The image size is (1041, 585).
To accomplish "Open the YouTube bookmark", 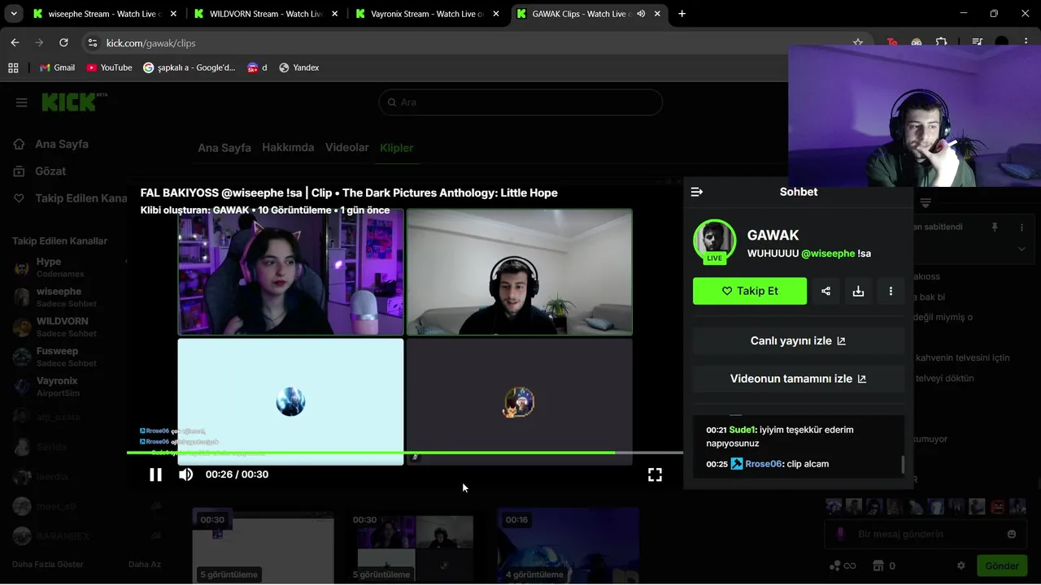I will [109, 67].
